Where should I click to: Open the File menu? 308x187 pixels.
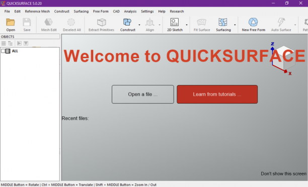[x=7, y=12]
